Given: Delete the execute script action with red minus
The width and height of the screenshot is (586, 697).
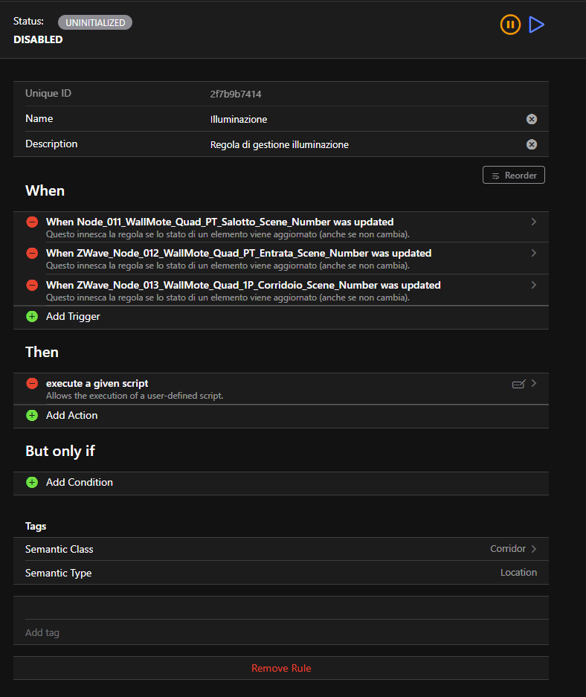Looking at the screenshot, I should tap(32, 383).
